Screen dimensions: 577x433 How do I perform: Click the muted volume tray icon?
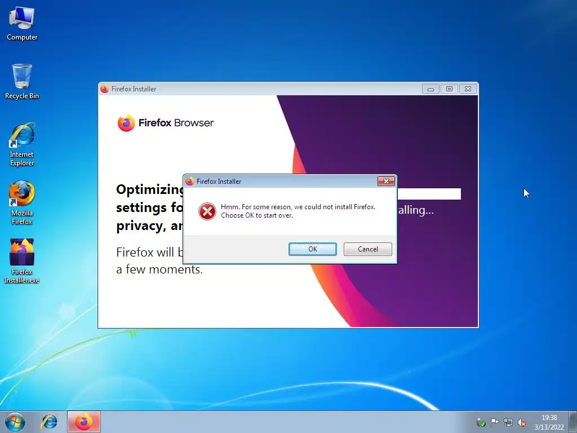tap(521, 422)
